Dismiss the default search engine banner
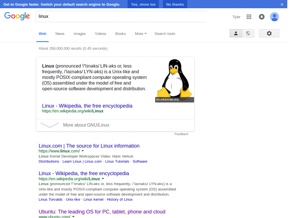The image size is (291, 218). (282, 5)
